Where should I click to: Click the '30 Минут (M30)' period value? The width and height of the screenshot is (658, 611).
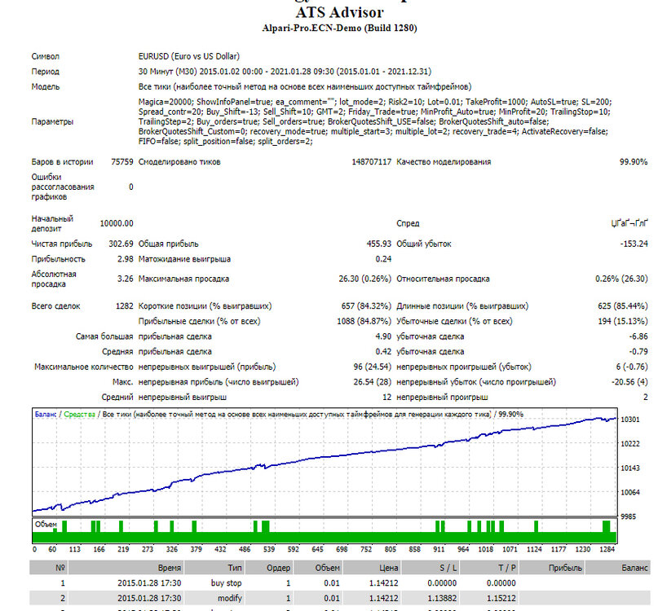pyautogui.click(x=167, y=72)
